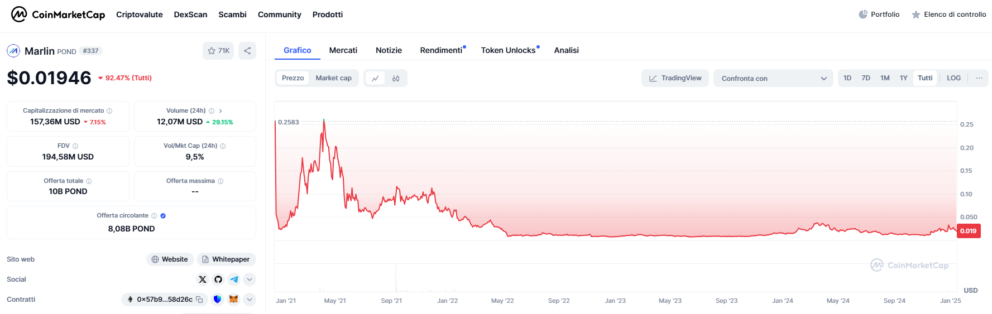The image size is (992, 314).
Task: Enable the LOG scale on chart
Action: pyautogui.click(x=953, y=78)
